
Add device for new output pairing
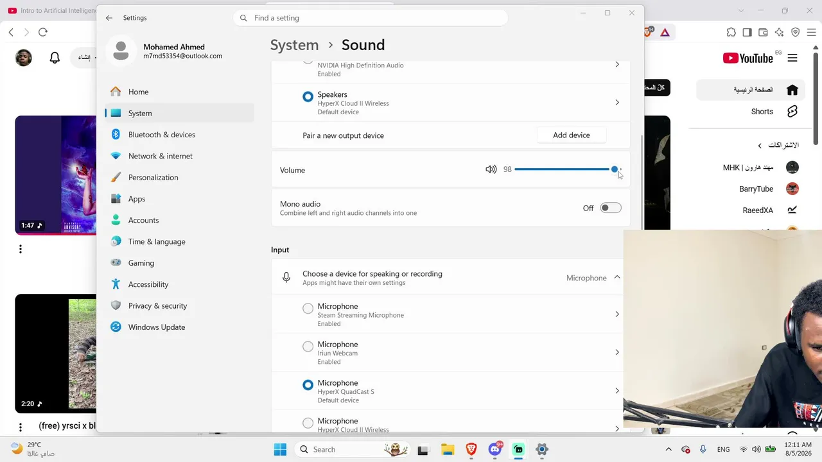coord(572,135)
